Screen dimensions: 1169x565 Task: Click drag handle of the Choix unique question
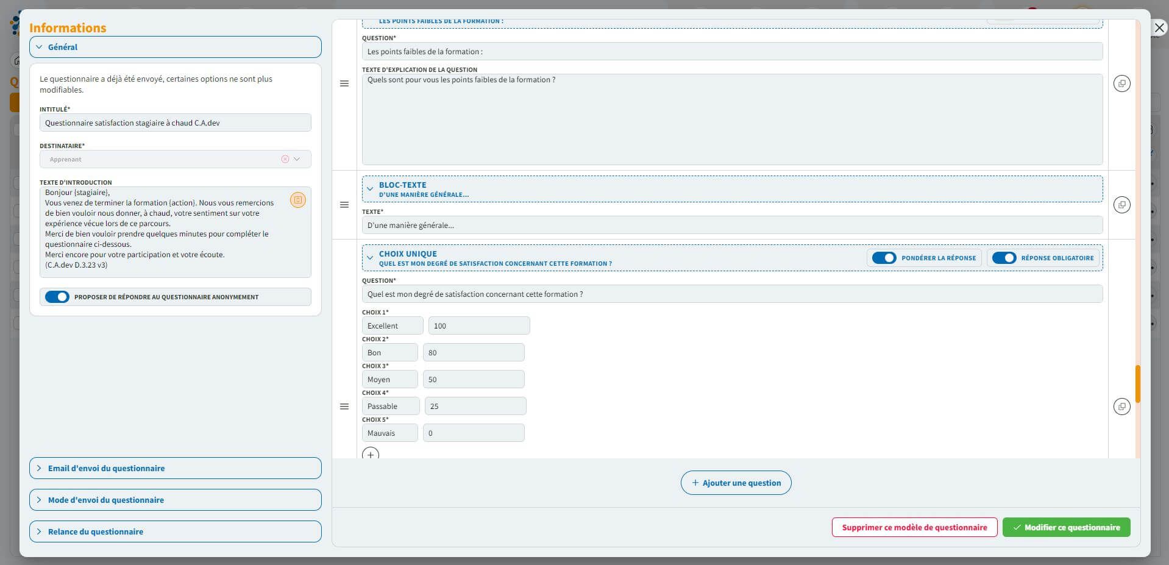(x=344, y=407)
